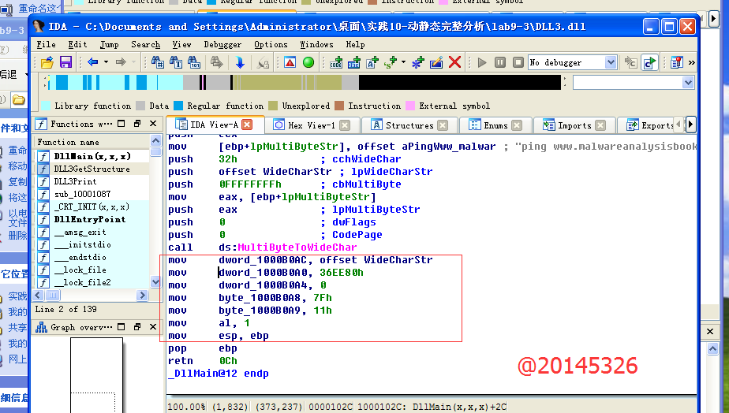Expand the empty combo box beside navigation band
Viewport: 729px width, 413px height.
point(687,82)
